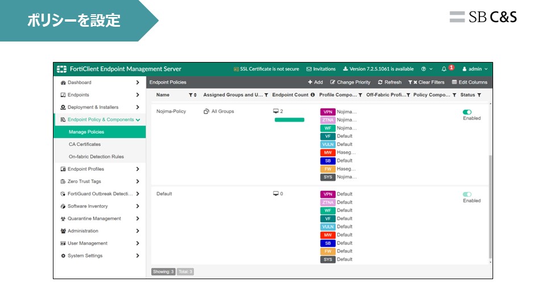546x307 pixels.
Task: Filter the Status column
Action: [479, 95]
